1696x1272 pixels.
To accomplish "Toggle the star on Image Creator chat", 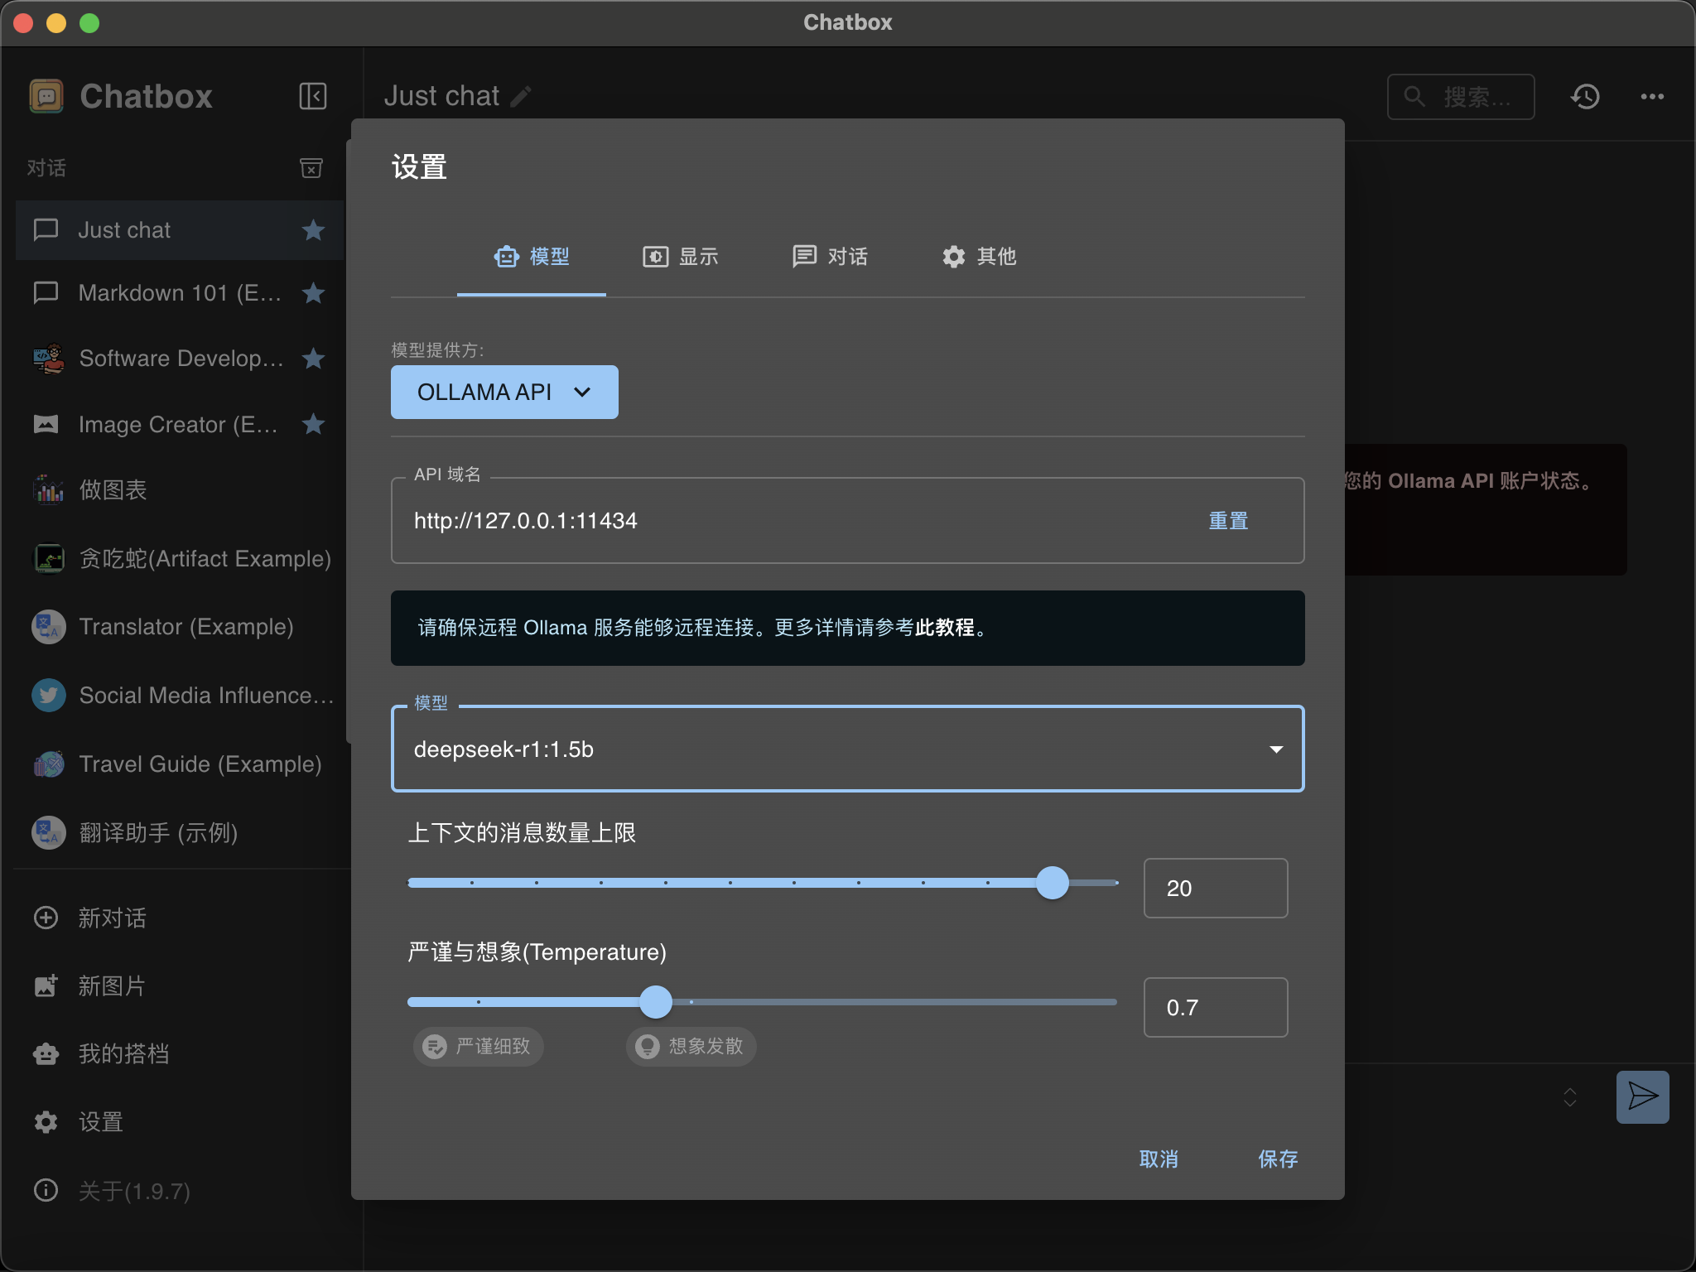I will tap(313, 424).
